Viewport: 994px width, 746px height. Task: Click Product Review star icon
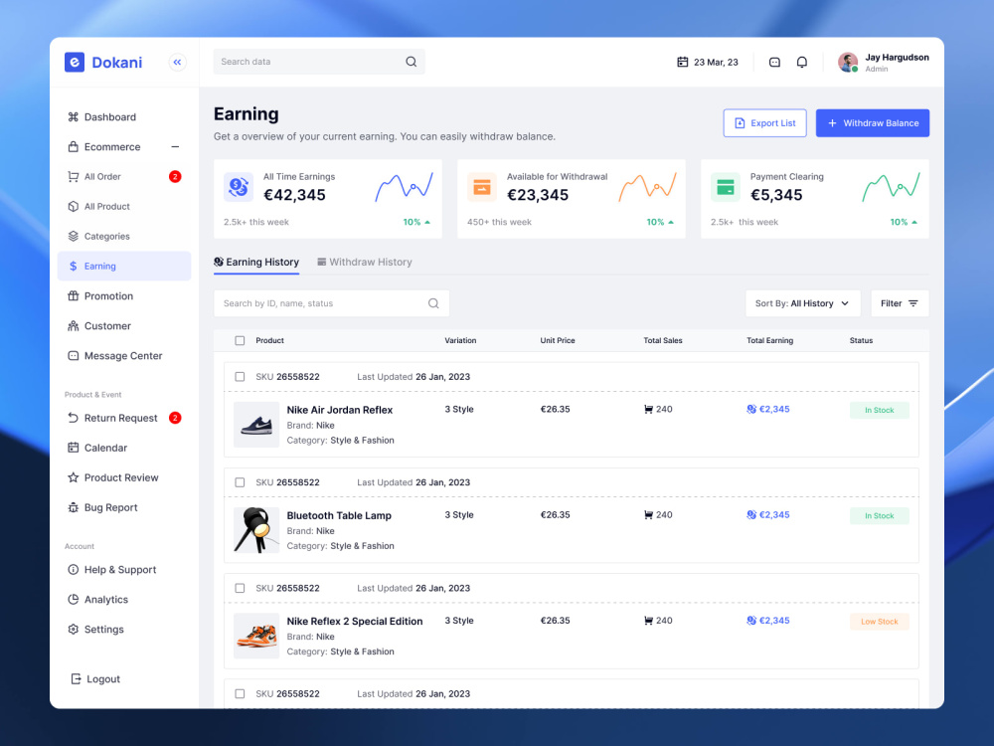click(73, 477)
